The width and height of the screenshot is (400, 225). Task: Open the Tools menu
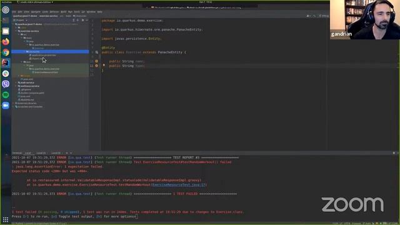(77, 12)
